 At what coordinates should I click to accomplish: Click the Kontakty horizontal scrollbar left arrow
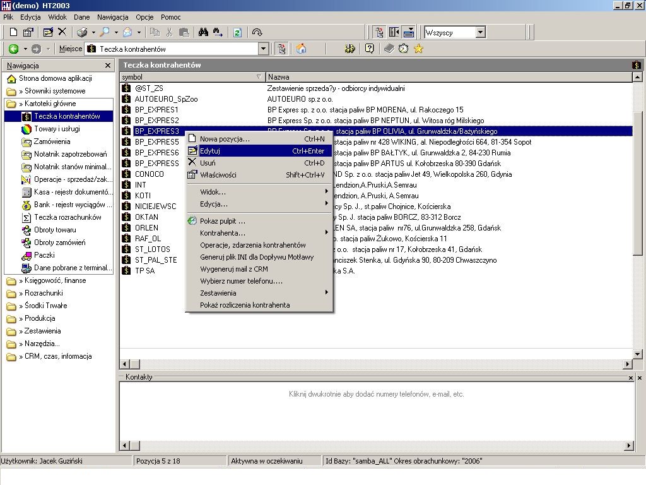[x=124, y=445]
